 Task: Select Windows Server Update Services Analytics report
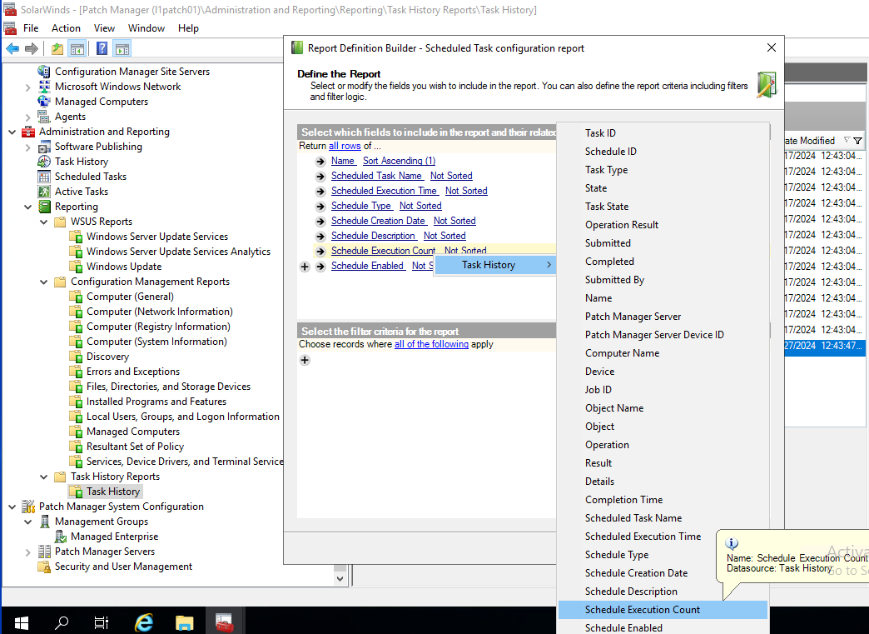(x=178, y=252)
